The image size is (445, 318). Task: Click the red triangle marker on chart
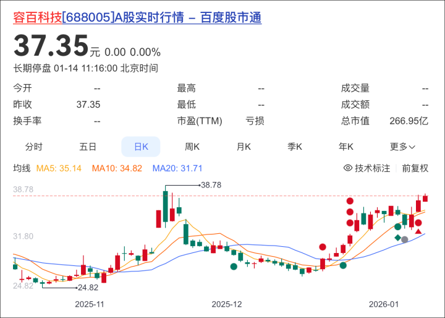click(x=418, y=231)
